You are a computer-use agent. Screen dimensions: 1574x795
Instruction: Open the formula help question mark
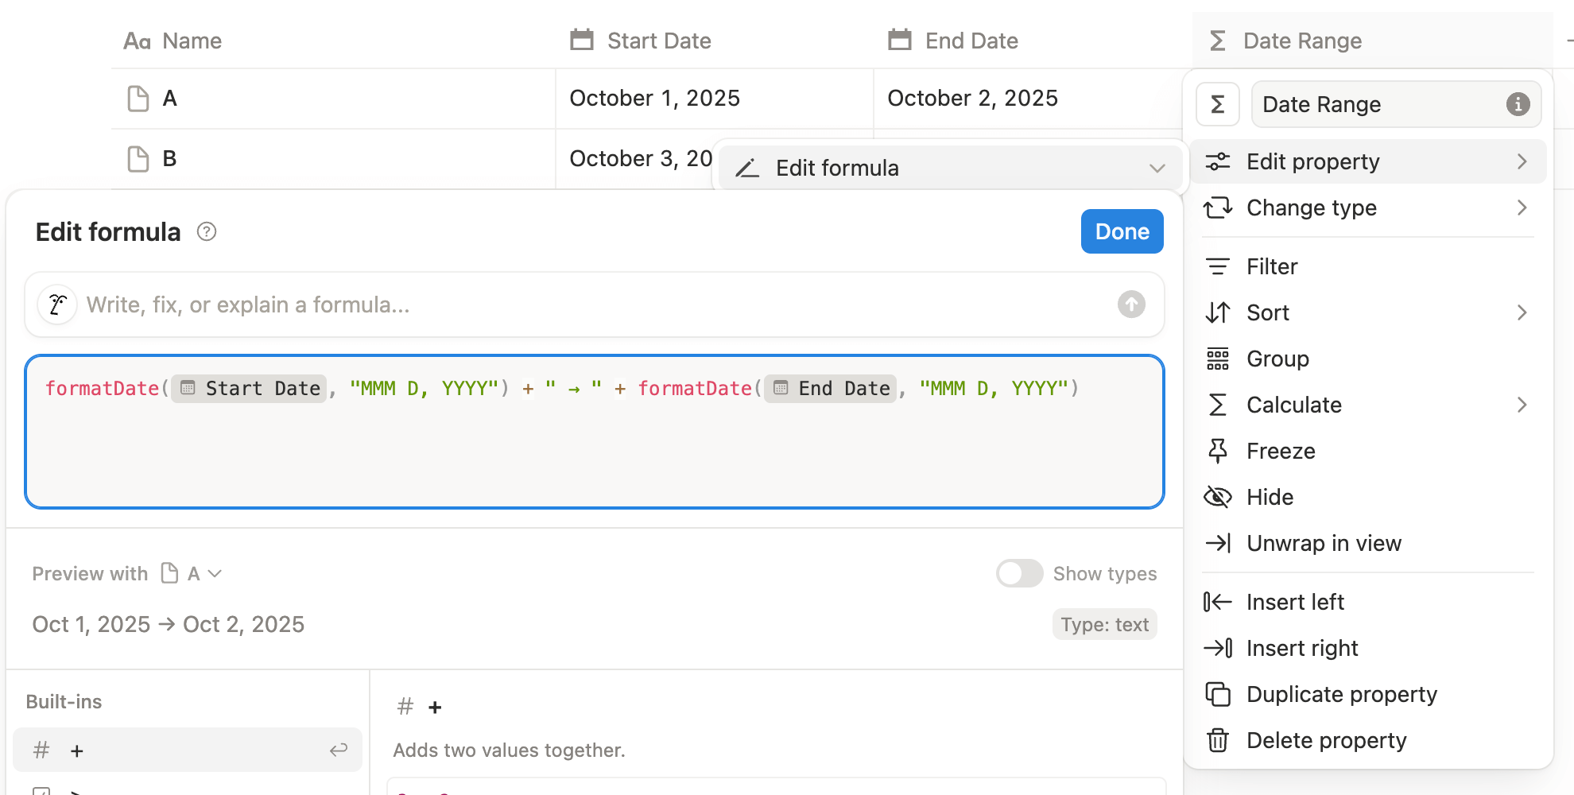pyautogui.click(x=206, y=231)
